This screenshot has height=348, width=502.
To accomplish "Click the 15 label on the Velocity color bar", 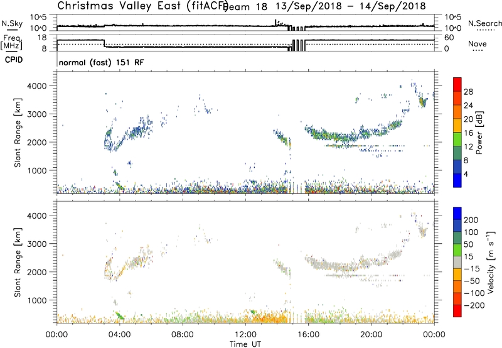I will 468,256.
